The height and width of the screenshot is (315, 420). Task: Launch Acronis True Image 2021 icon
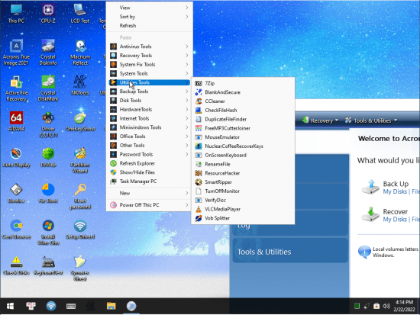[x=16, y=52]
